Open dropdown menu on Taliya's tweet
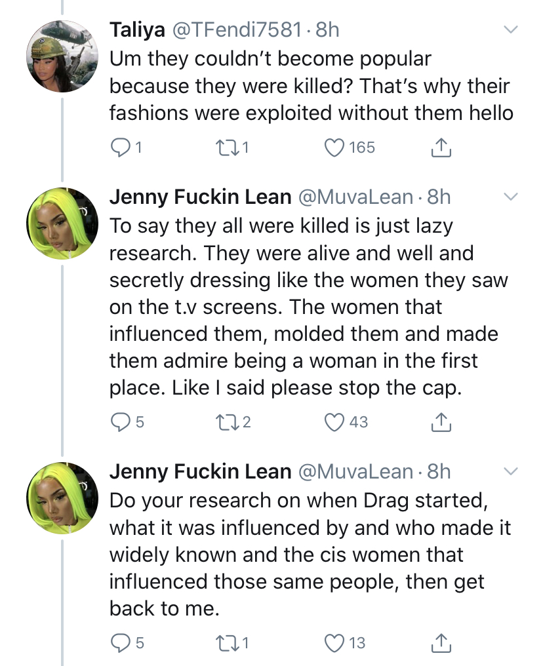The width and height of the screenshot is (543, 666). [x=510, y=29]
